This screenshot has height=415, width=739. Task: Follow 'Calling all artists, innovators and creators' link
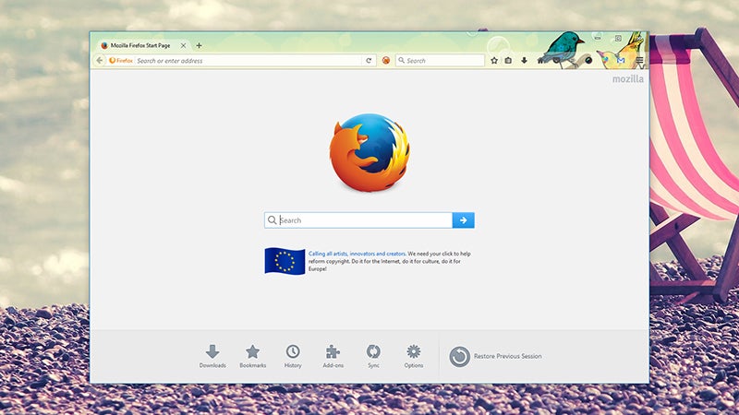click(x=357, y=254)
